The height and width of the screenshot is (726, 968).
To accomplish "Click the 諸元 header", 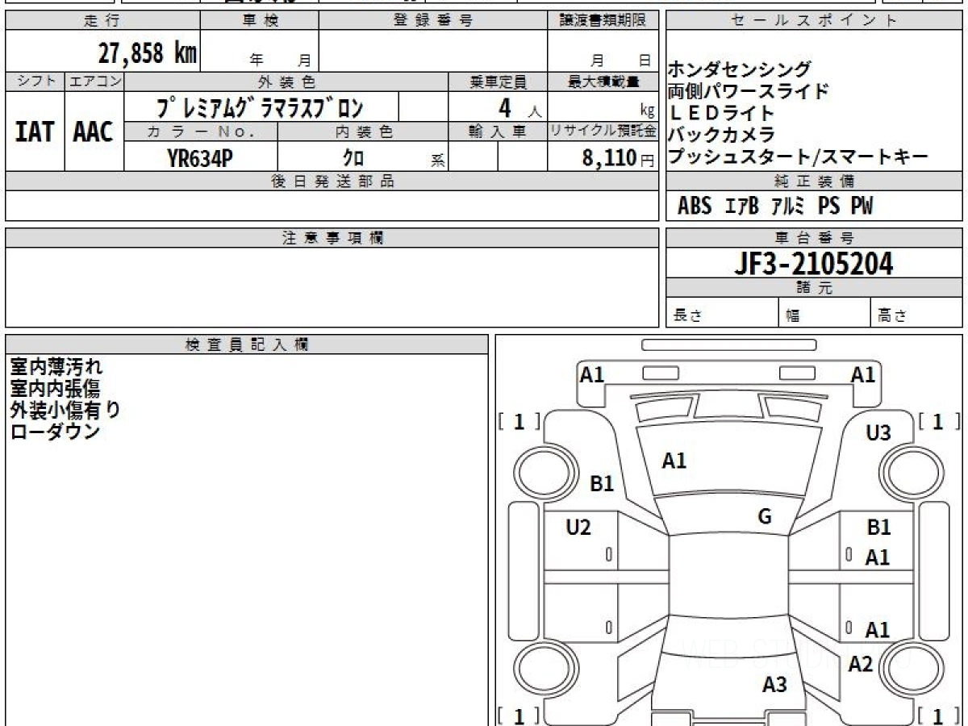I will tap(814, 288).
